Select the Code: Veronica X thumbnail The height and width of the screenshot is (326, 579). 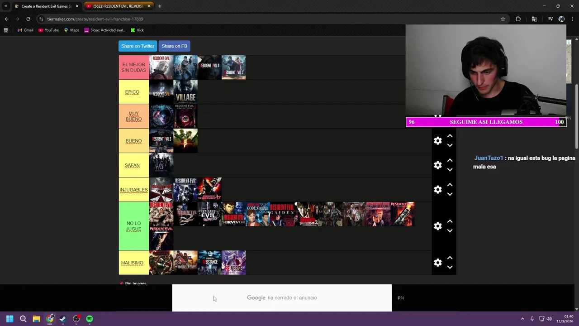click(x=258, y=214)
